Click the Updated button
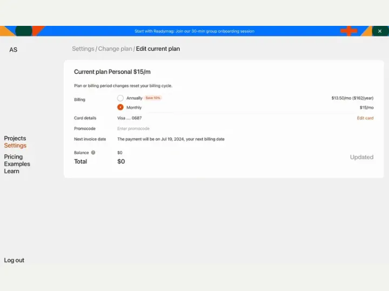 (361, 157)
